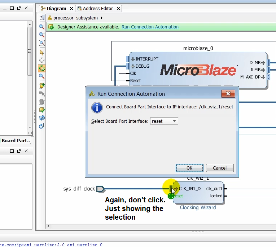Cancel the Run Connection Automation dialog
This screenshot has height=247, width=276.
click(219, 168)
